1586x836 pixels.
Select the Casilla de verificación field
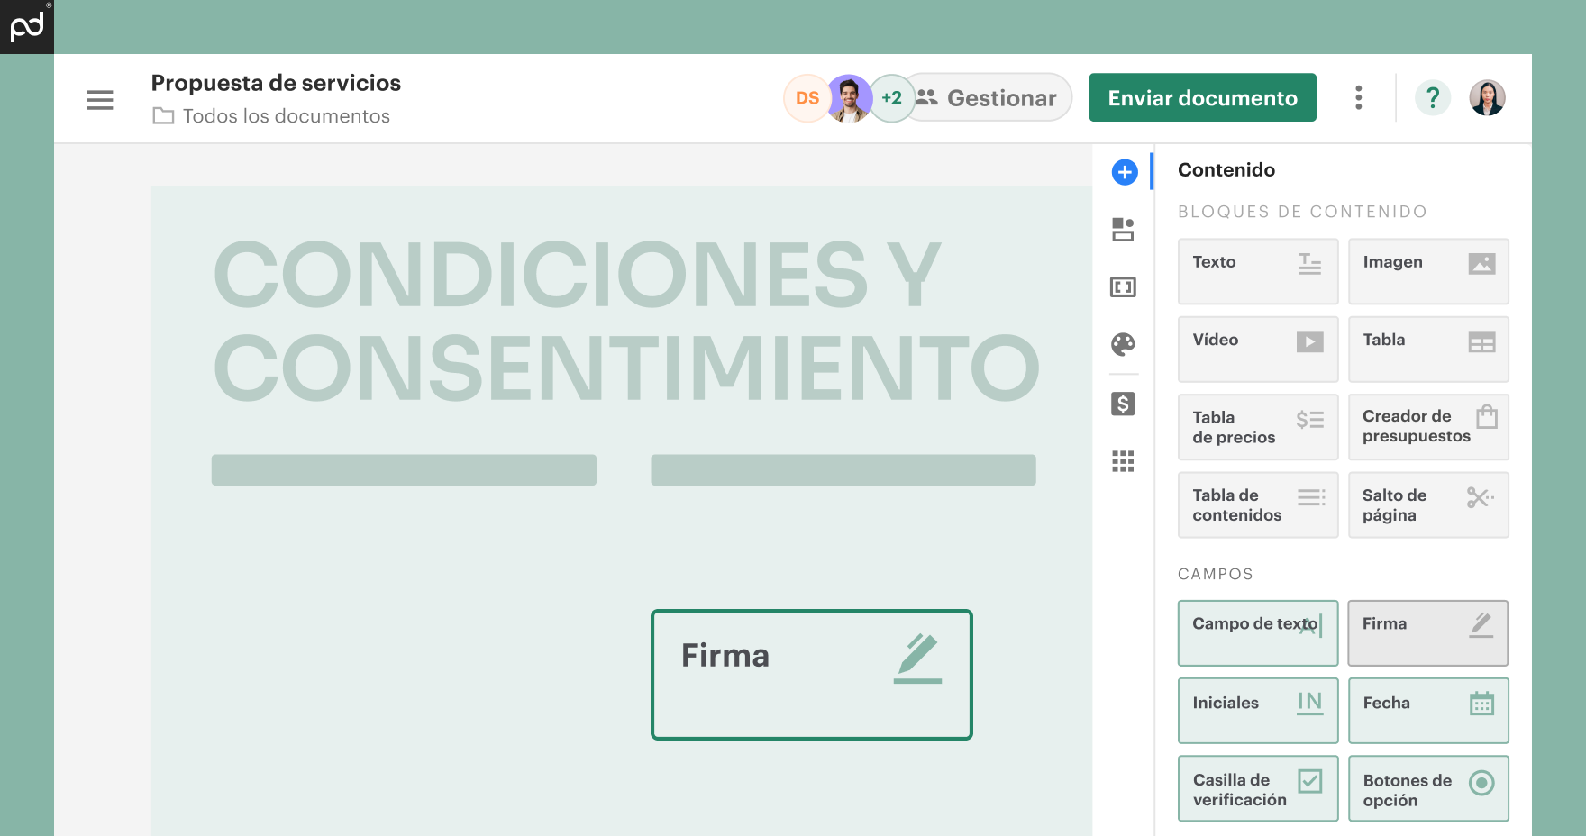pos(1257,788)
